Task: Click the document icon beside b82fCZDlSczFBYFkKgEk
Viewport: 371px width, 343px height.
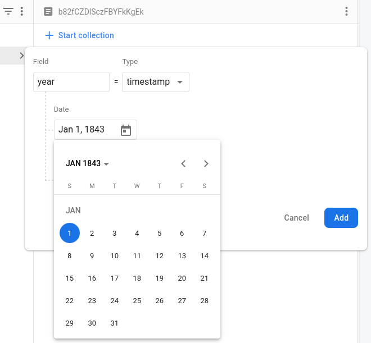Action: click(48, 11)
